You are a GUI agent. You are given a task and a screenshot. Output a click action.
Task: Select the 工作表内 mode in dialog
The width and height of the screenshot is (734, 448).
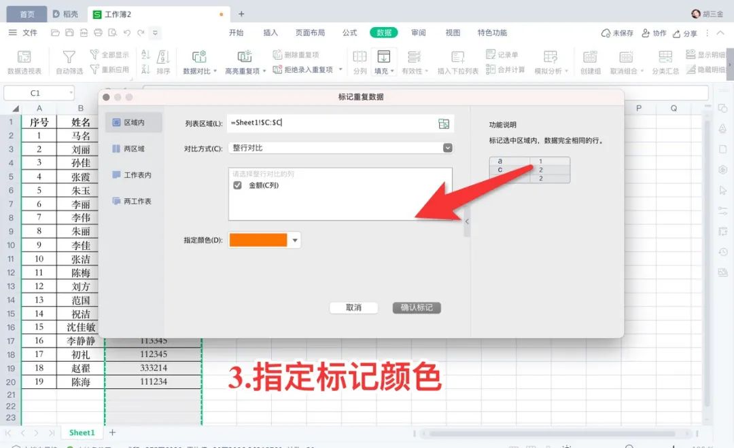coord(133,175)
